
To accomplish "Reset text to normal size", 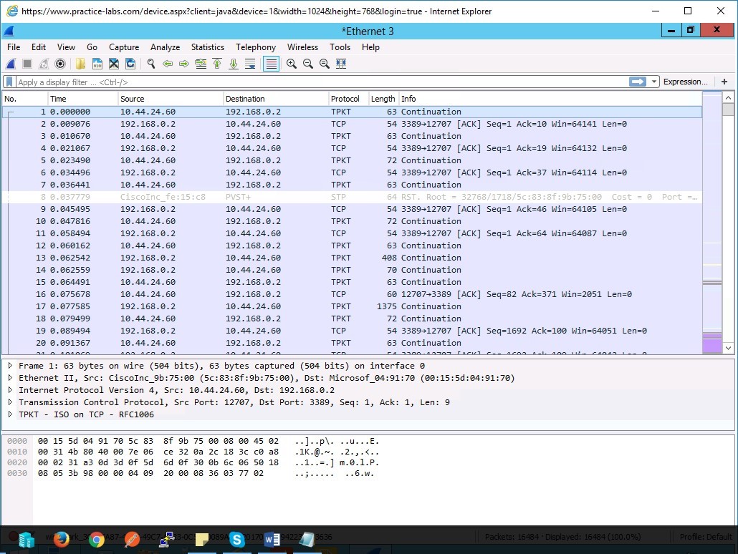I will pos(325,64).
